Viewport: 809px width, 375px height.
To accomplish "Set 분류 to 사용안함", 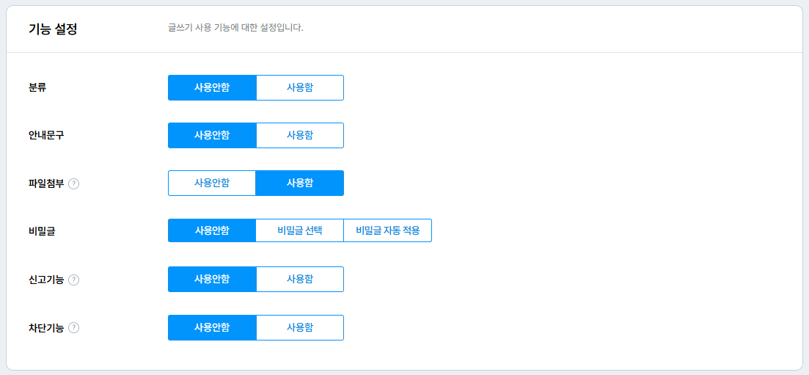I will coord(212,88).
